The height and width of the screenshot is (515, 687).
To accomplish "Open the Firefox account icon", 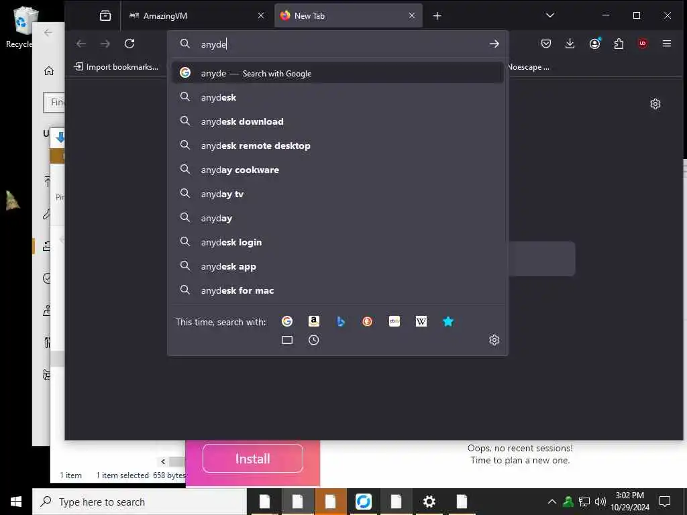I will click(594, 44).
